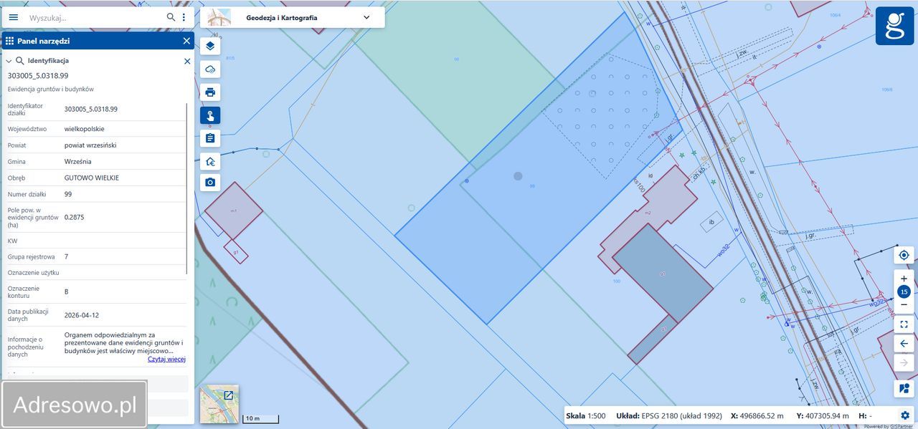Zoom out with the minus button
The image size is (918, 429).
[904, 305]
